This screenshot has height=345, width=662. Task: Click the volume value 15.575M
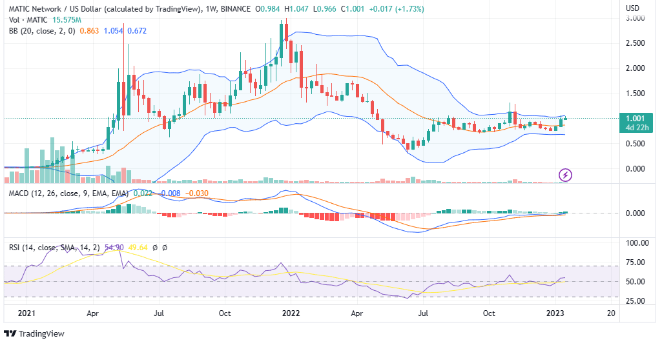[67, 20]
